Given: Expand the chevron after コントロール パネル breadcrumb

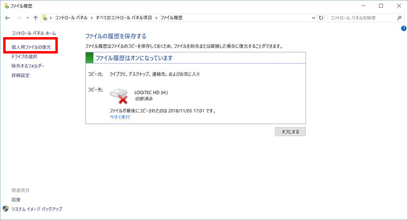Looking at the screenshot, I should pyautogui.click(x=92, y=18).
